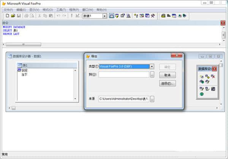Click the Redo arrow icon in toolbar
The height and width of the screenshot is (159, 228).
click(64, 16)
